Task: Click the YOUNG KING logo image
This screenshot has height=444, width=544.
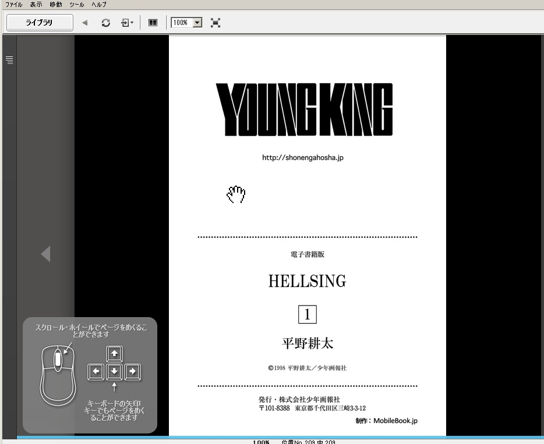Action: [305, 109]
